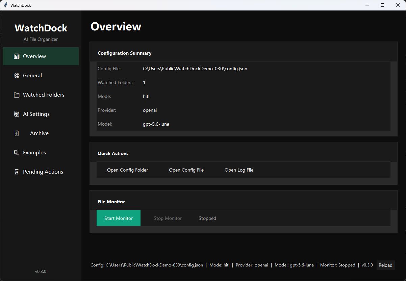Screen dimensions: 406x281
Task: Click the Overview page title
Action: pos(116,27)
